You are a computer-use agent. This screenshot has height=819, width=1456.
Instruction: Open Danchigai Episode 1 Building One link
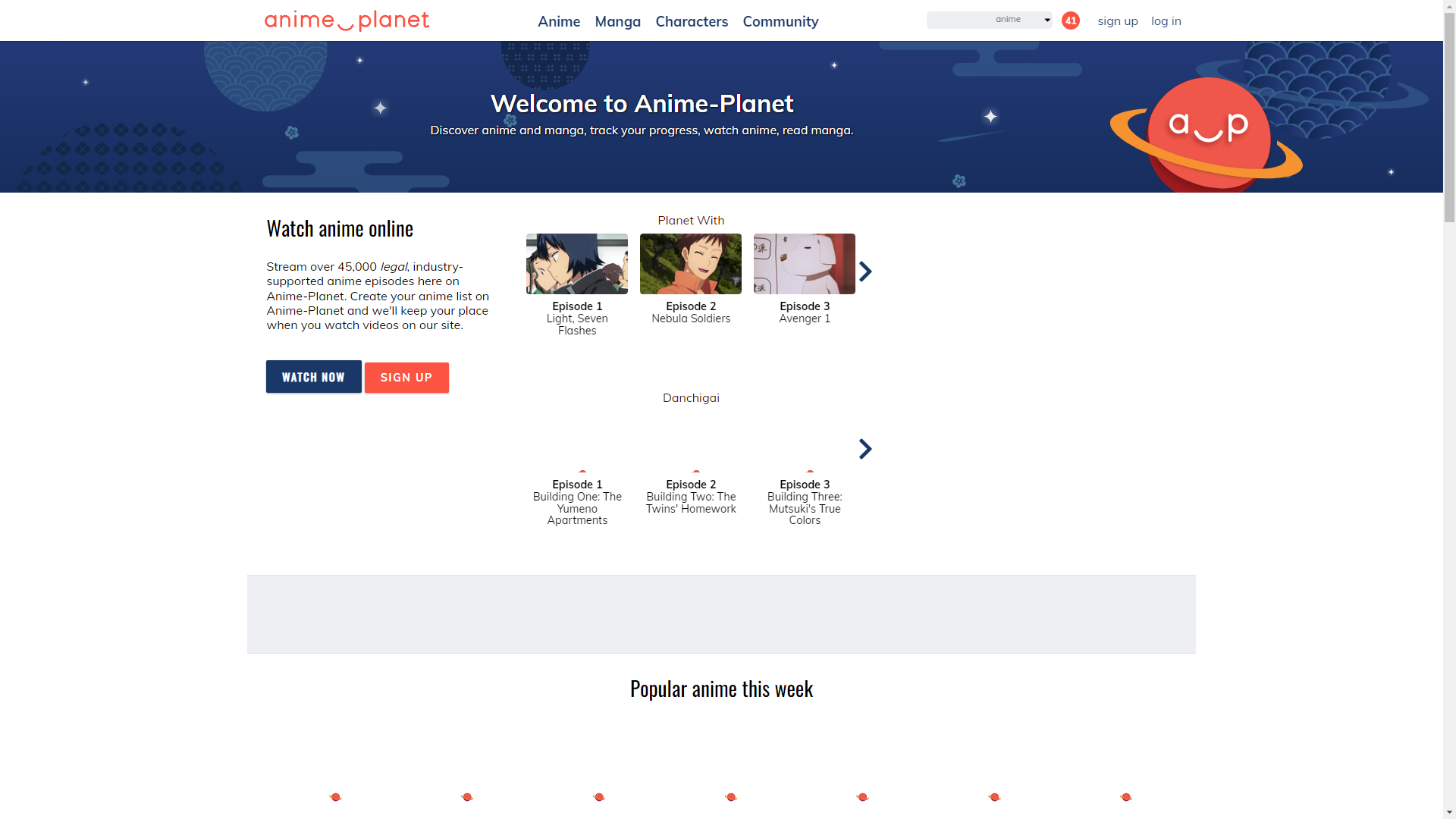pyautogui.click(x=577, y=502)
